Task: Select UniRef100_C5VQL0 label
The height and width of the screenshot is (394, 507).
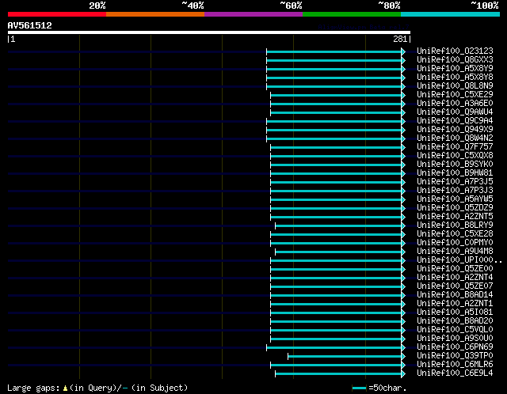Action: pos(455,330)
